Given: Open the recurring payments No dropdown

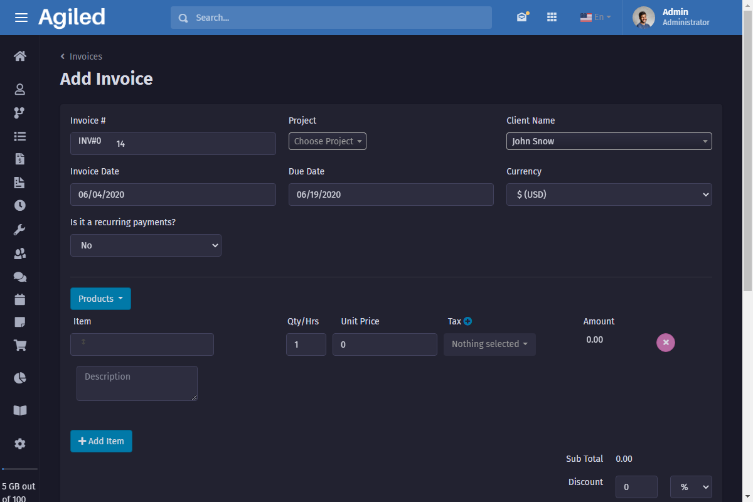Looking at the screenshot, I should click(x=146, y=245).
